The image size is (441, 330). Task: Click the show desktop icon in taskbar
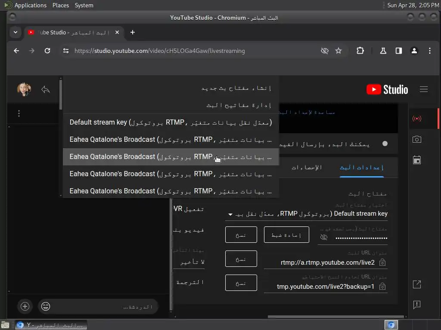[5, 325]
